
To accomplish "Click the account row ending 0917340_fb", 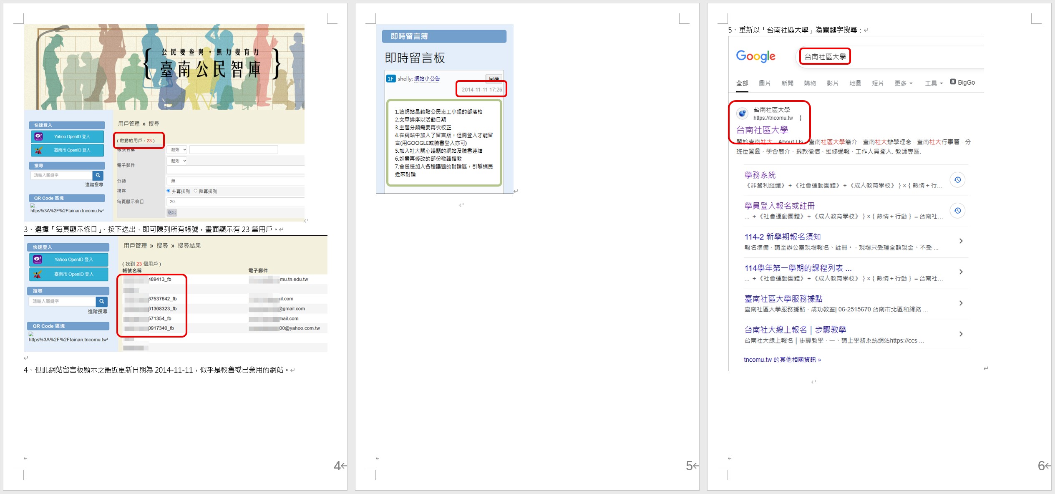I will point(149,328).
